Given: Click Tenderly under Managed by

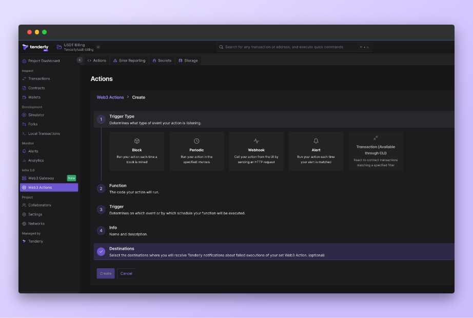Looking at the screenshot, I should click(x=35, y=242).
